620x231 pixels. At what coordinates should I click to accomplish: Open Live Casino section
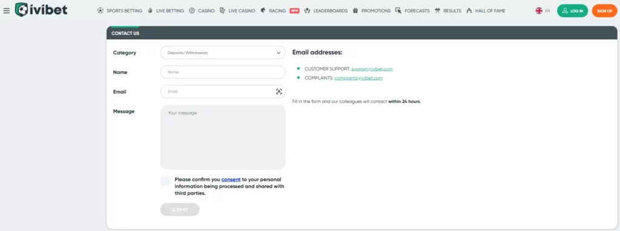(x=242, y=11)
